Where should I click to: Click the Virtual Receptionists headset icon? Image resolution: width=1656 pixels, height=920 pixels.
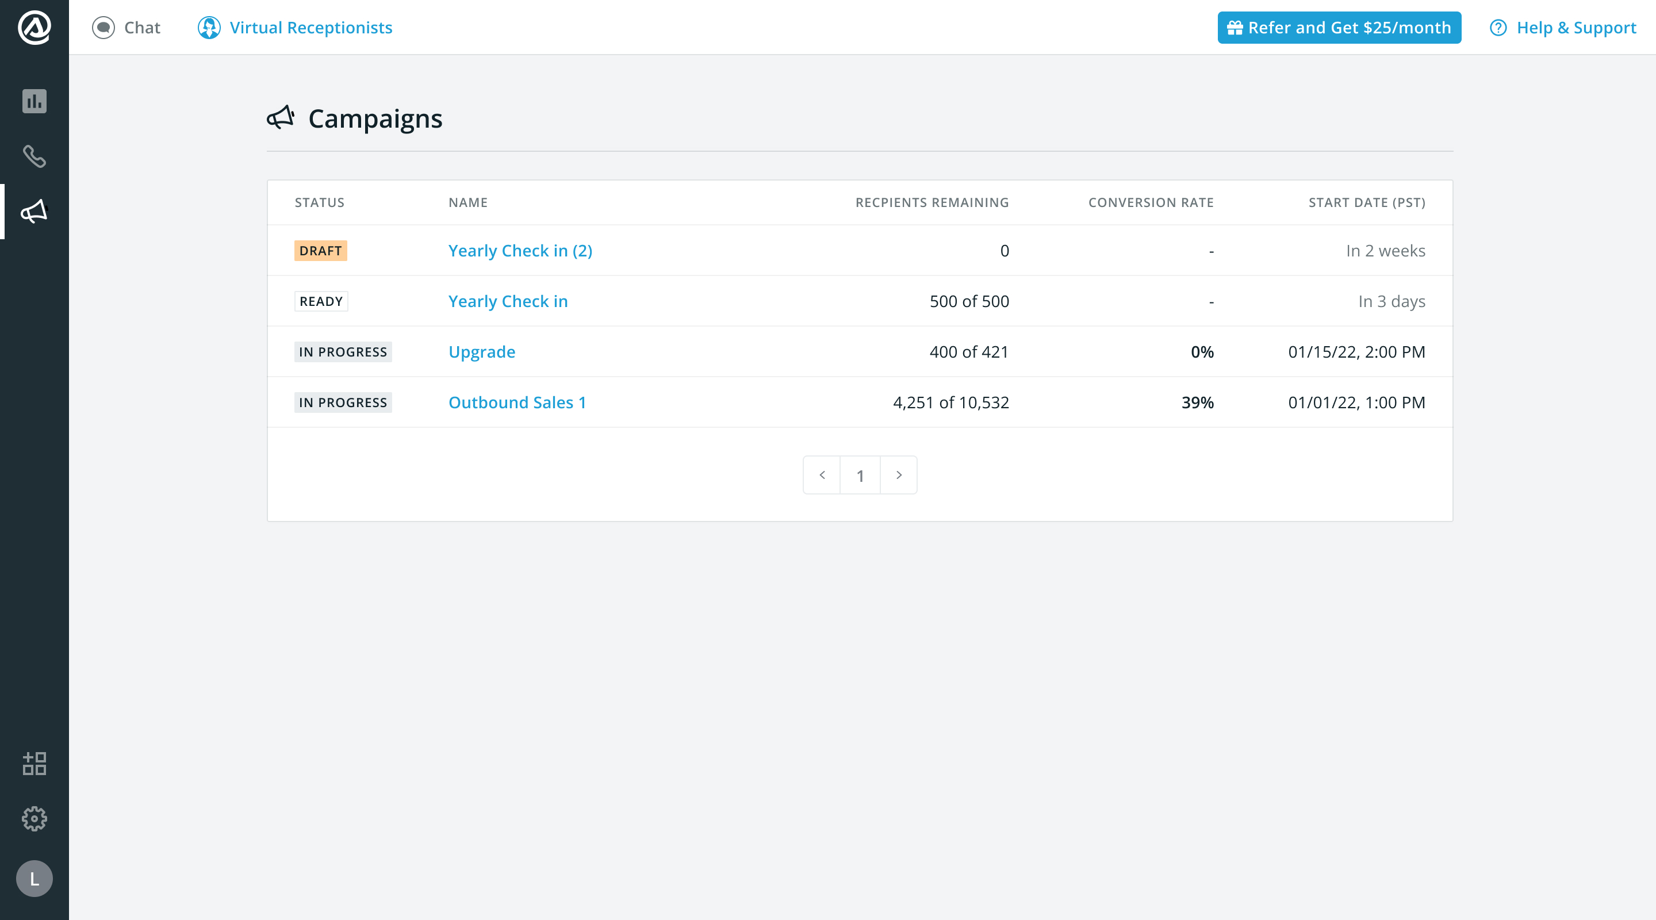click(x=209, y=28)
